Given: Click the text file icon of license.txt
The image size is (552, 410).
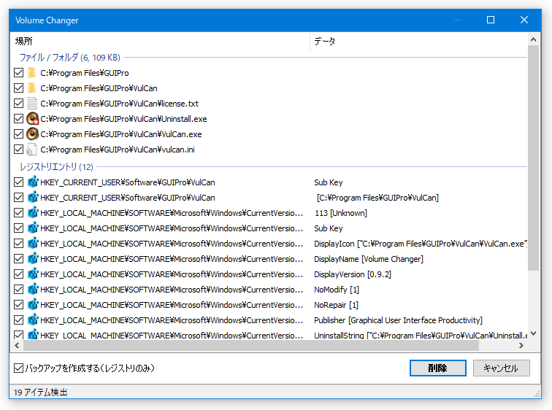Looking at the screenshot, I should (32, 104).
